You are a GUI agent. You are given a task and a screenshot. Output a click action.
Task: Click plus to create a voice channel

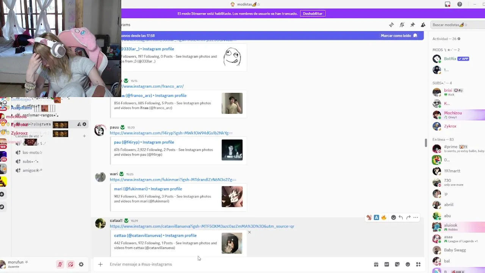click(84, 136)
